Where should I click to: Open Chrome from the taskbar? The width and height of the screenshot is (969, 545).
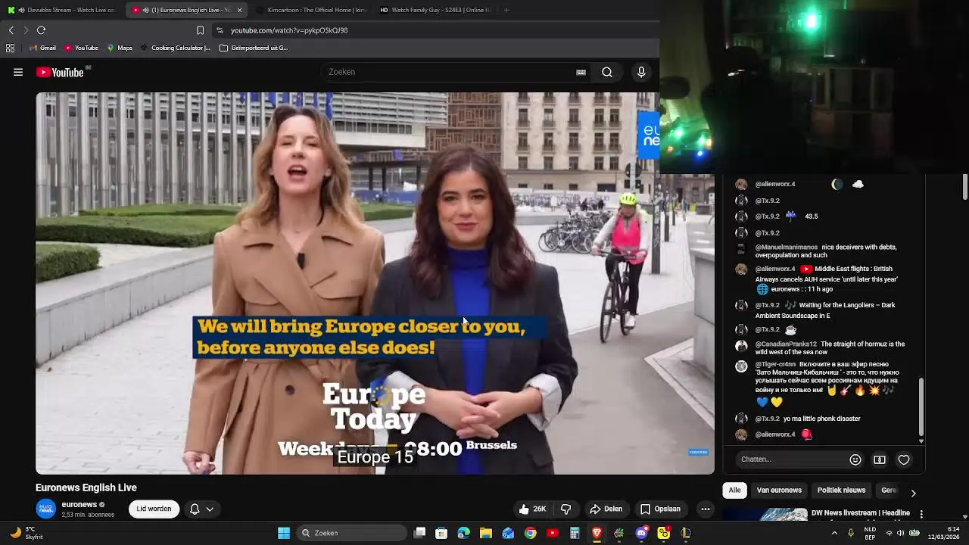[530, 533]
